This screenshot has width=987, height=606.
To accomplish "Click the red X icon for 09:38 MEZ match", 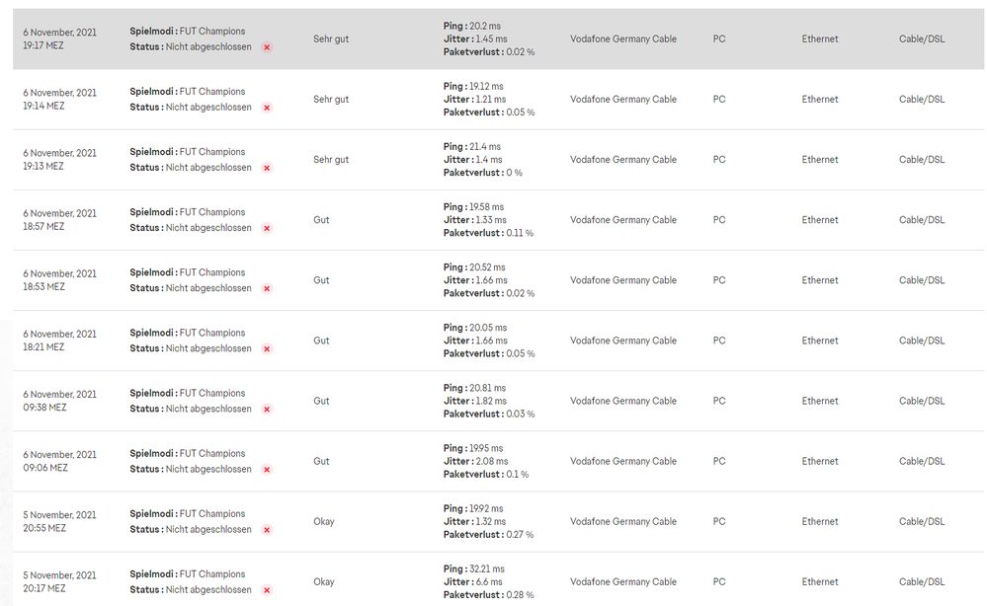I will click(267, 409).
